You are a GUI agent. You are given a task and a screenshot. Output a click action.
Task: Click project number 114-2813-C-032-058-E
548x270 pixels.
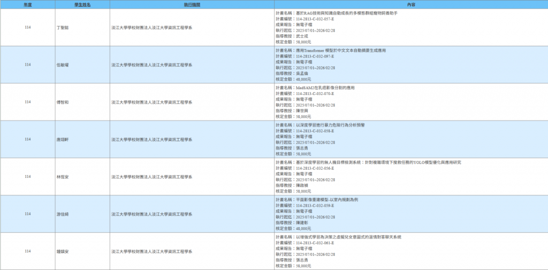315,131
